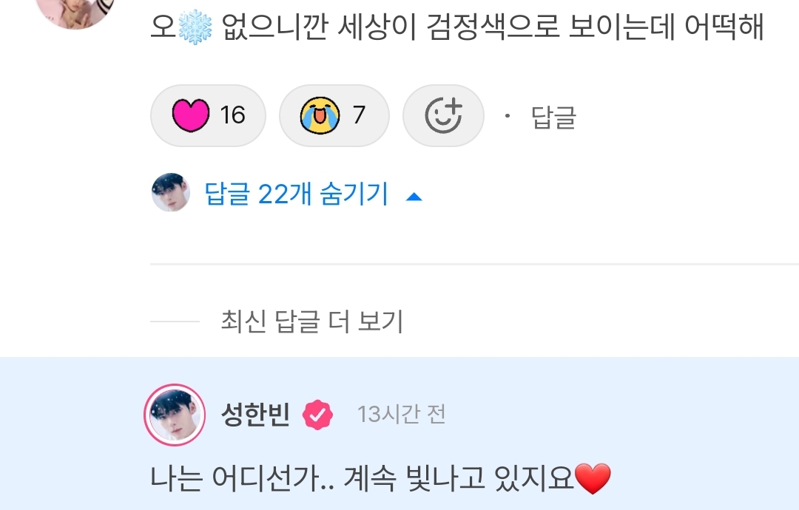Screen dimensions: 799x510
Task: Click the 13시간 전 timestamp
Action: click(402, 415)
